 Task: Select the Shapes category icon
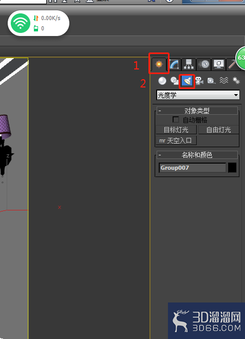pos(175,81)
